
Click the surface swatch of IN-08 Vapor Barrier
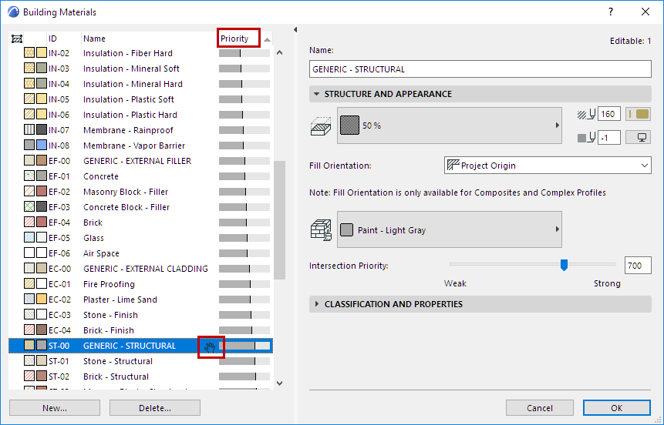click(42, 146)
